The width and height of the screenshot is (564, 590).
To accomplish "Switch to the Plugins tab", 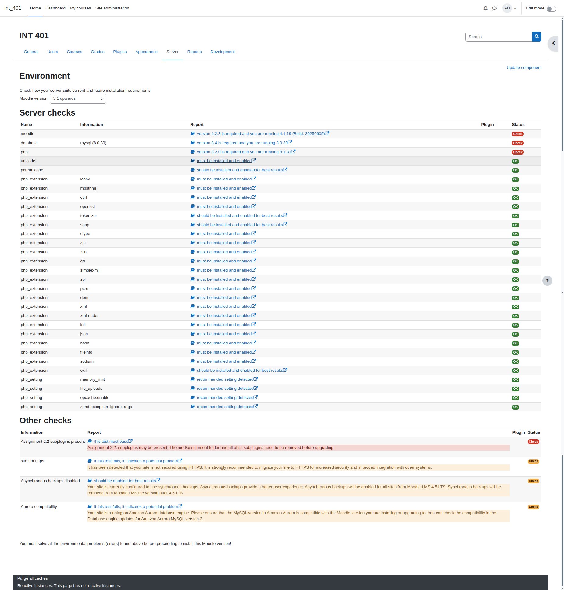I will coord(120,52).
